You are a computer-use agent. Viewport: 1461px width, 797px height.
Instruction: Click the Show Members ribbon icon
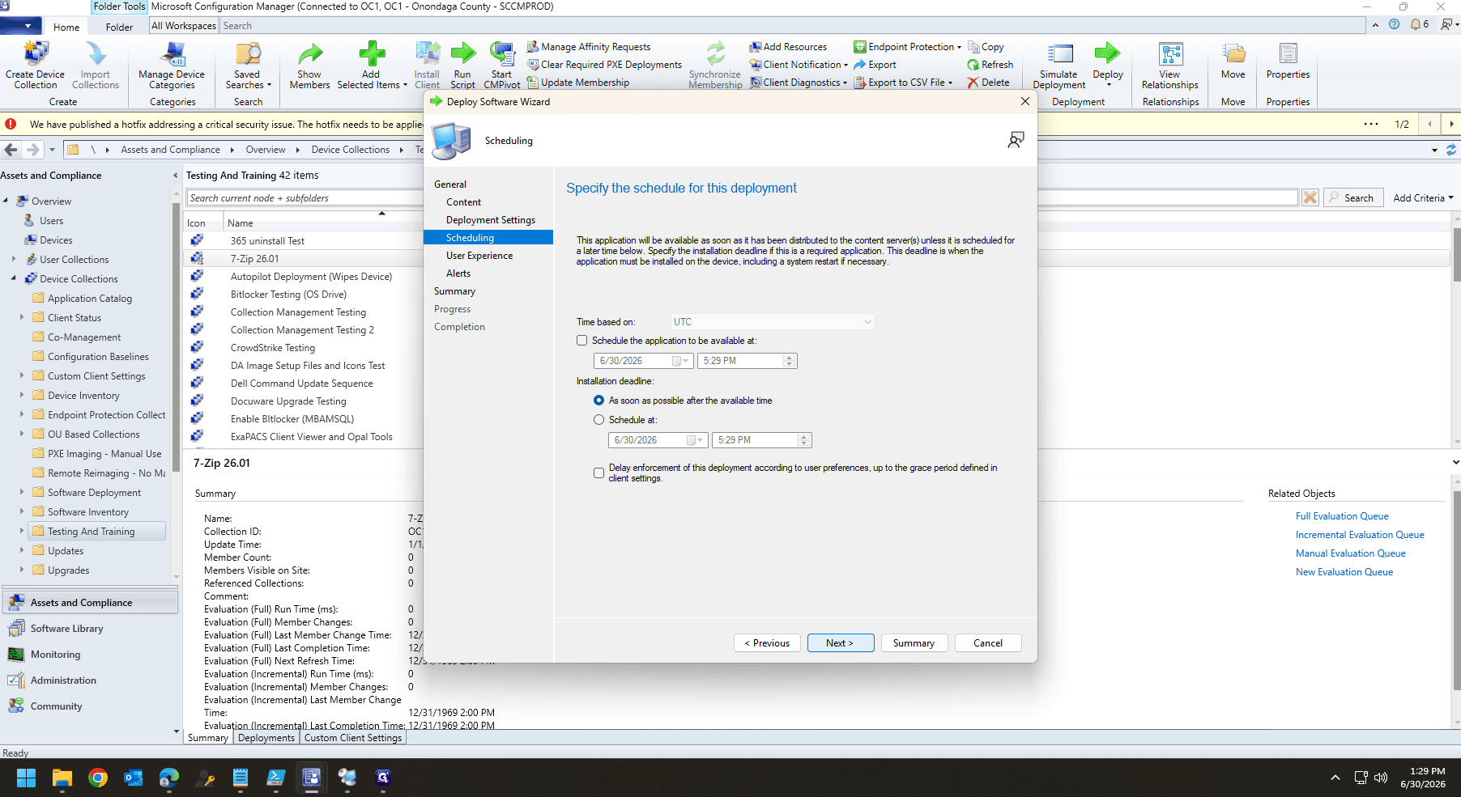click(x=309, y=66)
